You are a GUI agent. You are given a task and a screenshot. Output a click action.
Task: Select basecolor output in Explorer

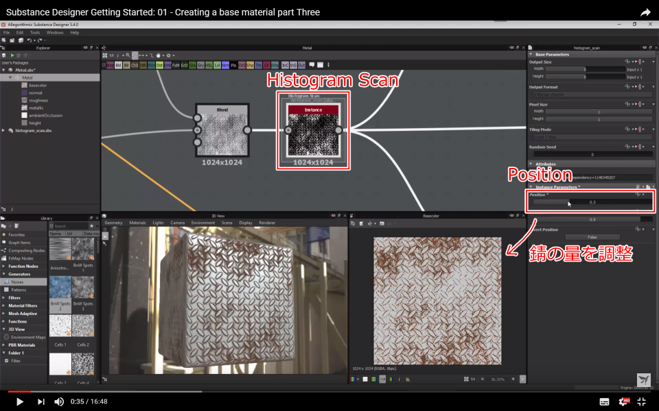click(38, 85)
